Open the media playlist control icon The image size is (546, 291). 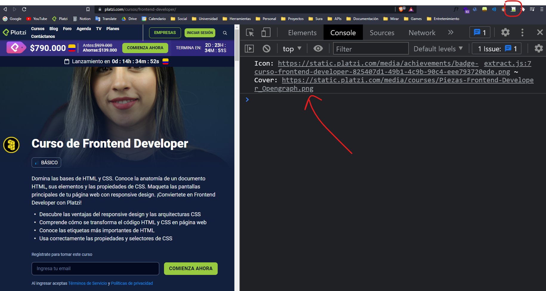point(532,9)
